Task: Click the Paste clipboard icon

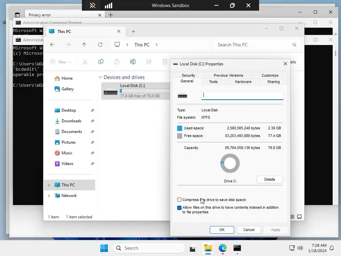Action: pos(117,62)
